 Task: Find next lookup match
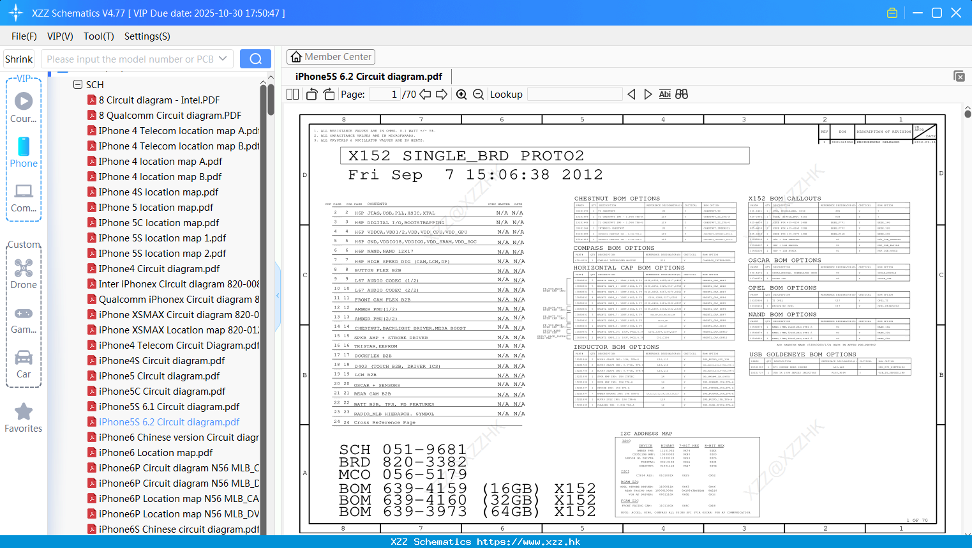tap(648, 95)
